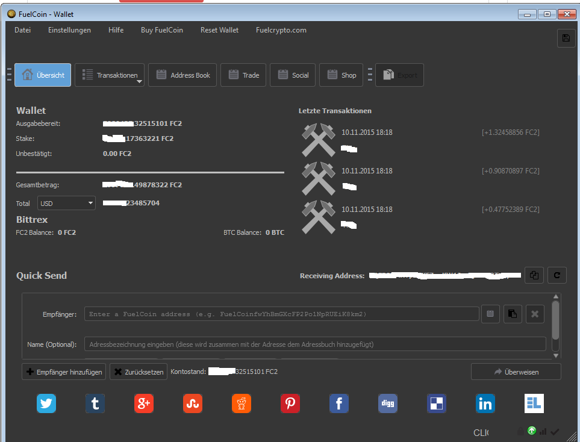Click the sync checkmark status icon
Viewport: 580px width, 442px height.
[x=555, y=432]
